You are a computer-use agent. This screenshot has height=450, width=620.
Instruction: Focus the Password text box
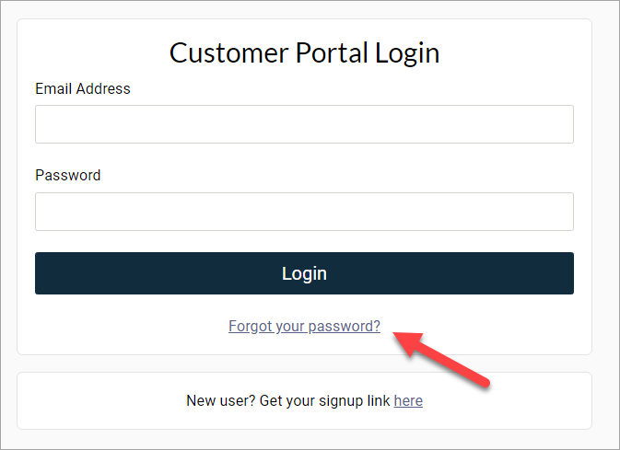304,212
